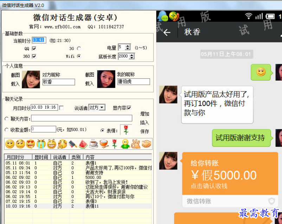Screen dimensions: 282x224
Task: Click the 聊天内容 text field
Action: 82,118
